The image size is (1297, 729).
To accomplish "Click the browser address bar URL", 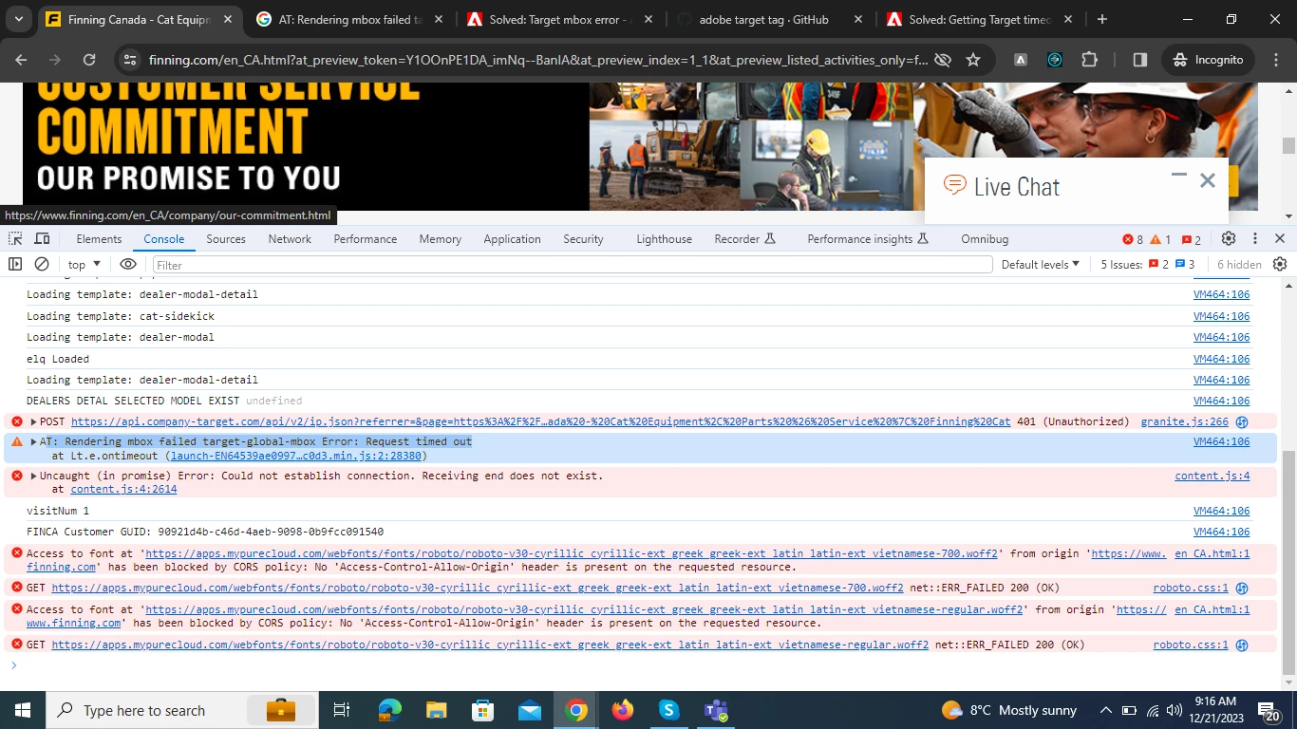I will [x=538, y=60].
